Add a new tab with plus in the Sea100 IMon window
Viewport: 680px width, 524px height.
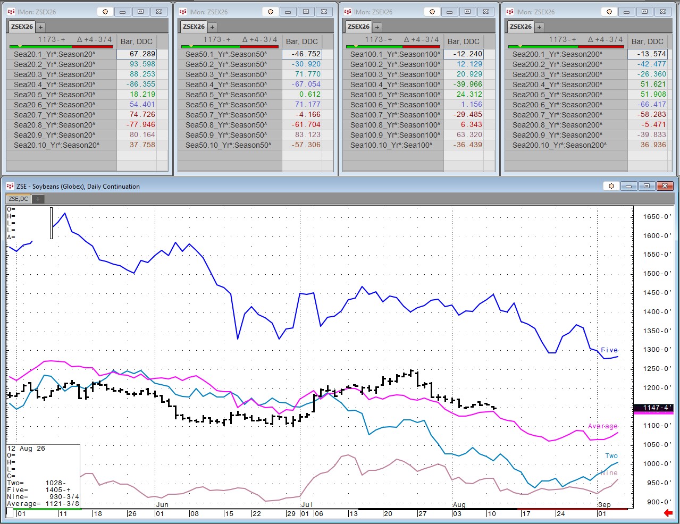pyautogui.click(x=377, y=27)
